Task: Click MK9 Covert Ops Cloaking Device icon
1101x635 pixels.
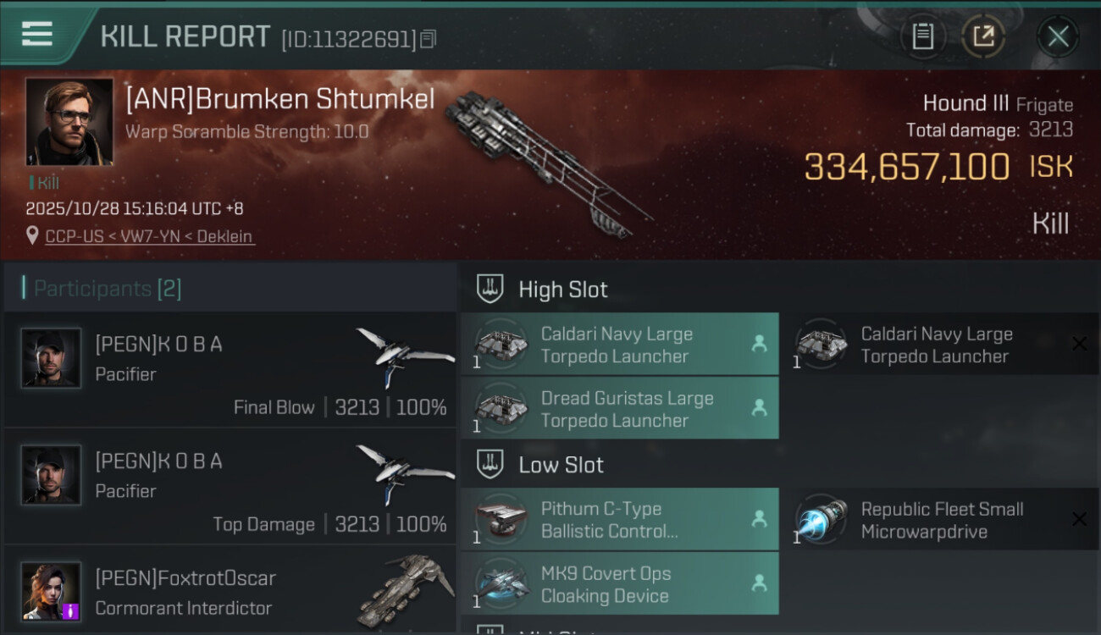Action: [x=501, y=583]
